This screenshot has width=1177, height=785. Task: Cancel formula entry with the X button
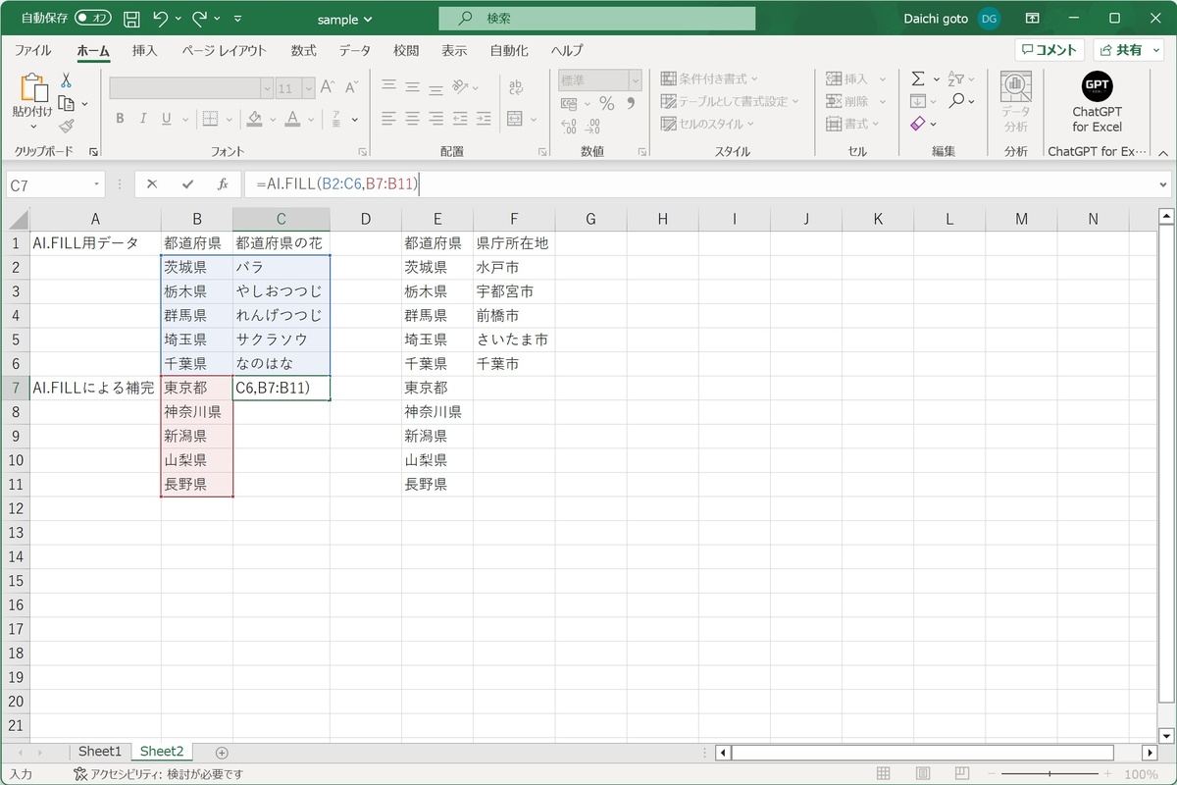pos(152,184)
